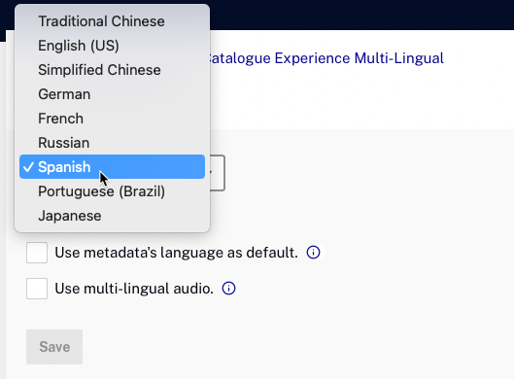Screen dimensions: 514x379
Task: Tick the Use multi-lingual audio checkbox
Action: pyautogui.click(x=37, y=289)
